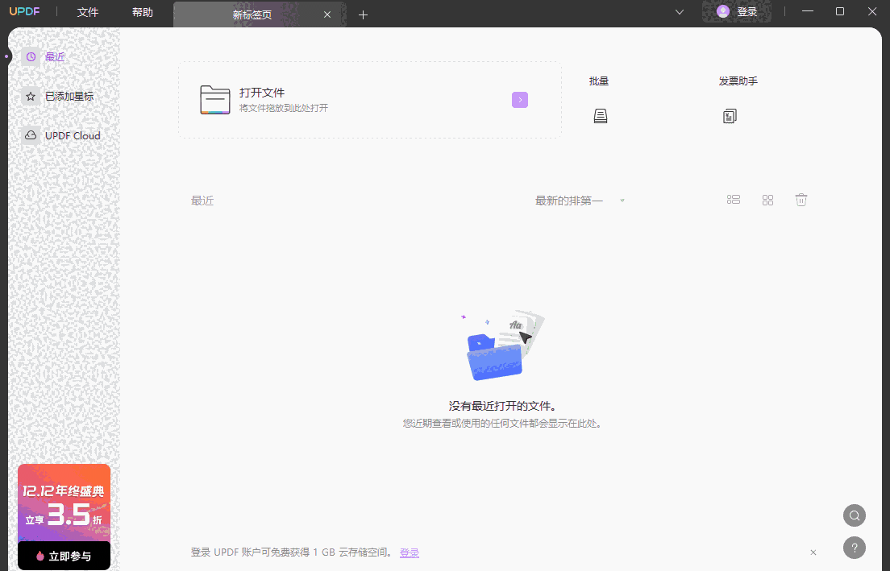Join the 12.12 sale via 立即参与
The height and width of the screenshot is (571, 890).
64,555
